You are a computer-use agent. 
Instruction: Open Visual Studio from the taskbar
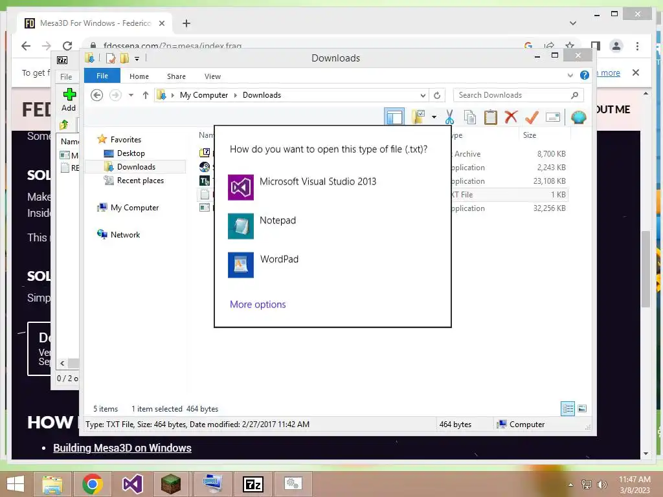132,484
